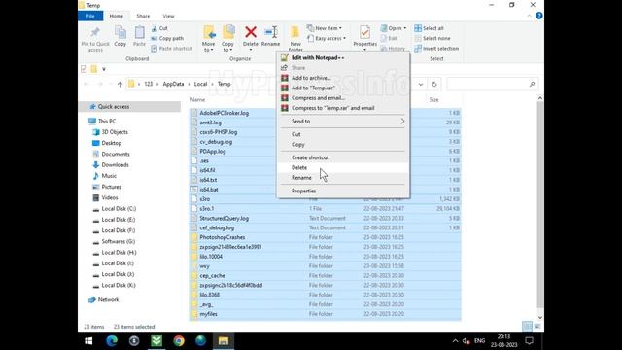
Task: Click the Search Temp input field
Action: 493,85
